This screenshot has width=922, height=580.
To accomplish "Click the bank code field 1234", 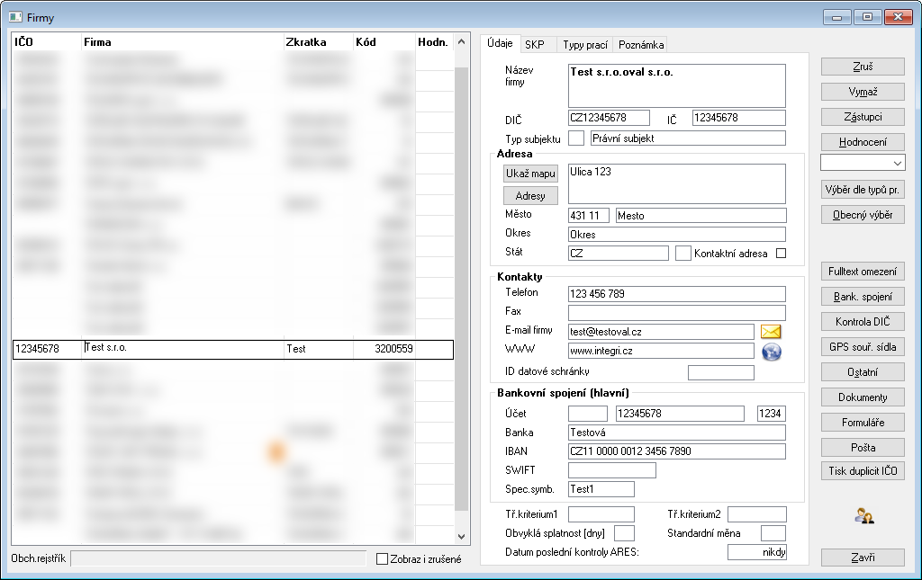I will click(x=772, y=414).
